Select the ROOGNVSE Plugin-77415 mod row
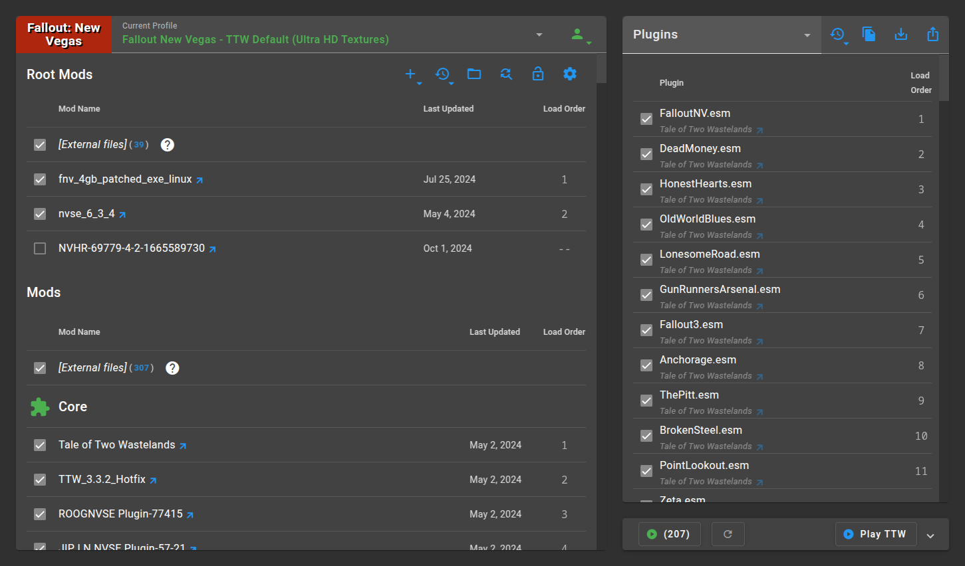965x566 pixels. (306, 514)
